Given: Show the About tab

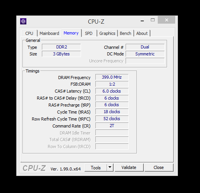Looking at the screenshot, I should tap(142, 33).
